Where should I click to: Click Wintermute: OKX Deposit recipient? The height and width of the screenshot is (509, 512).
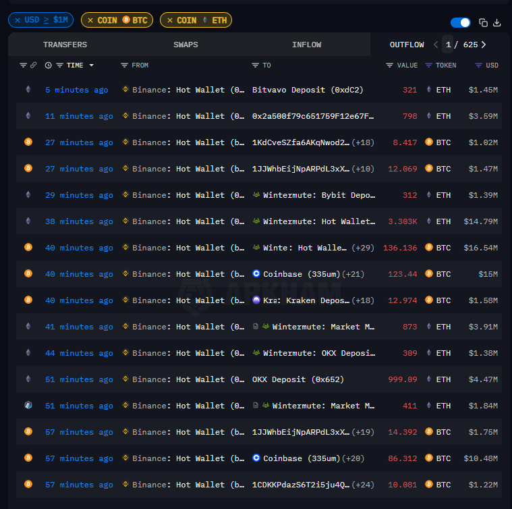click(x=319, y=353)
